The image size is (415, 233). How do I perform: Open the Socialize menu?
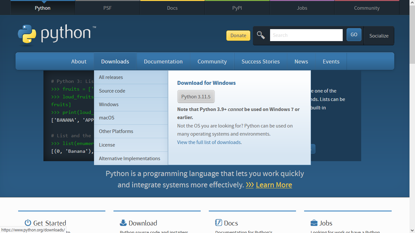point(379,36)
